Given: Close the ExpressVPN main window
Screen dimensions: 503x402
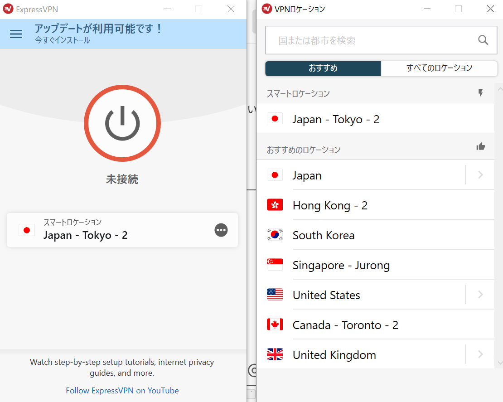Looking at the screenshot, I should pyautogui.click(x=231, y=9).
